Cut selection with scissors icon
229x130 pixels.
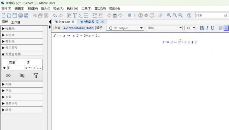tap(35, 15)
